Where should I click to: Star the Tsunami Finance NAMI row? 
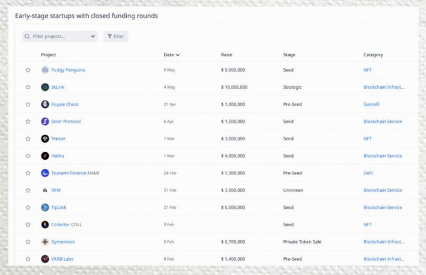click(x=28, y=173)
